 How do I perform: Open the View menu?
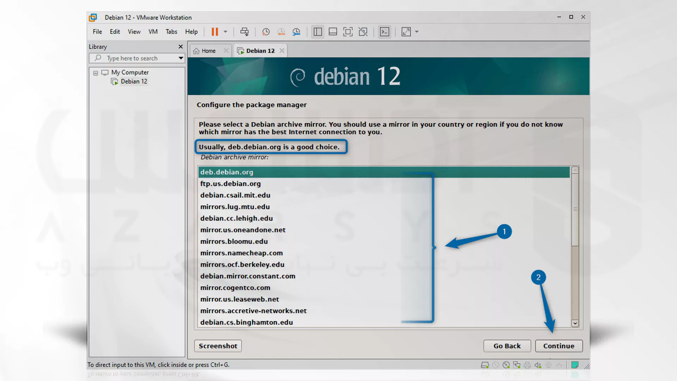click(x=134, y=32)
